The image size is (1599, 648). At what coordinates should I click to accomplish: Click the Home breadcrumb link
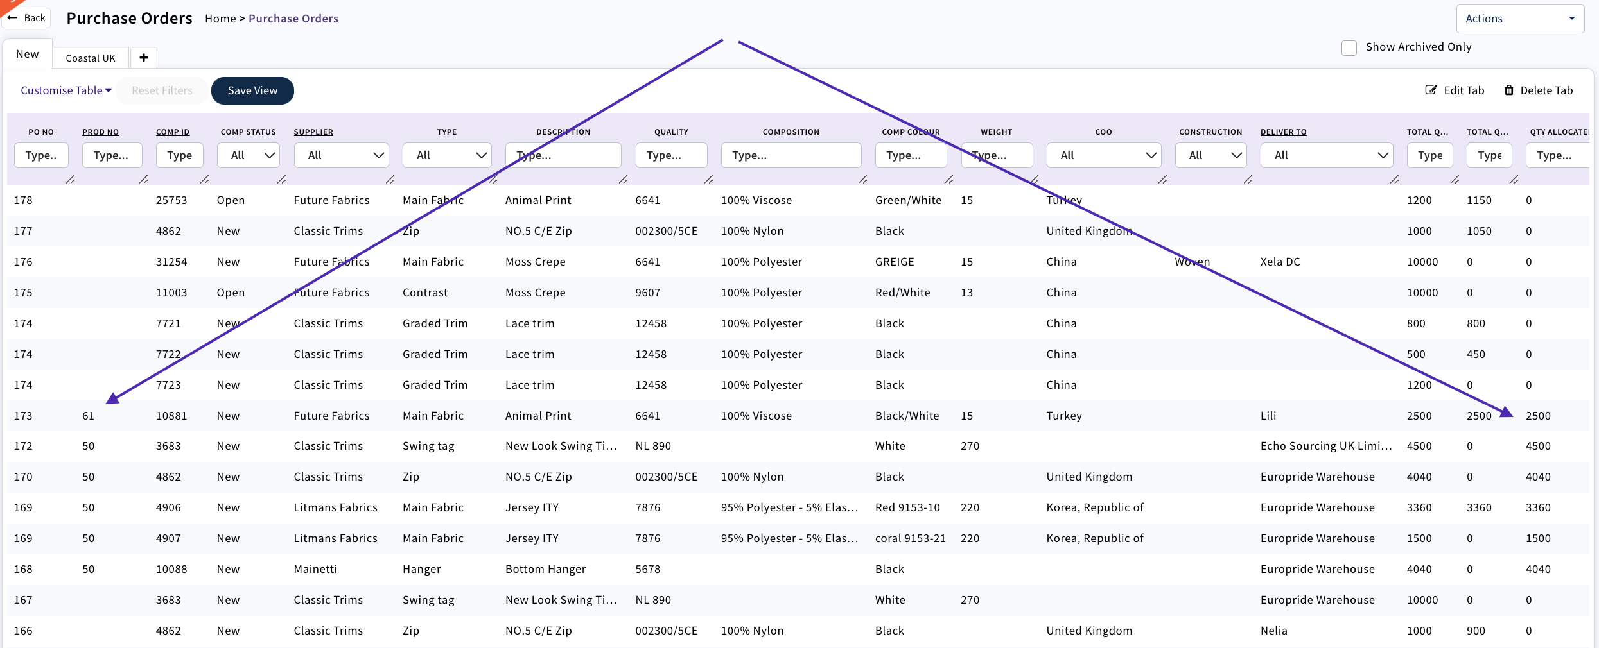pyautogui.click(x=220, y=19)
